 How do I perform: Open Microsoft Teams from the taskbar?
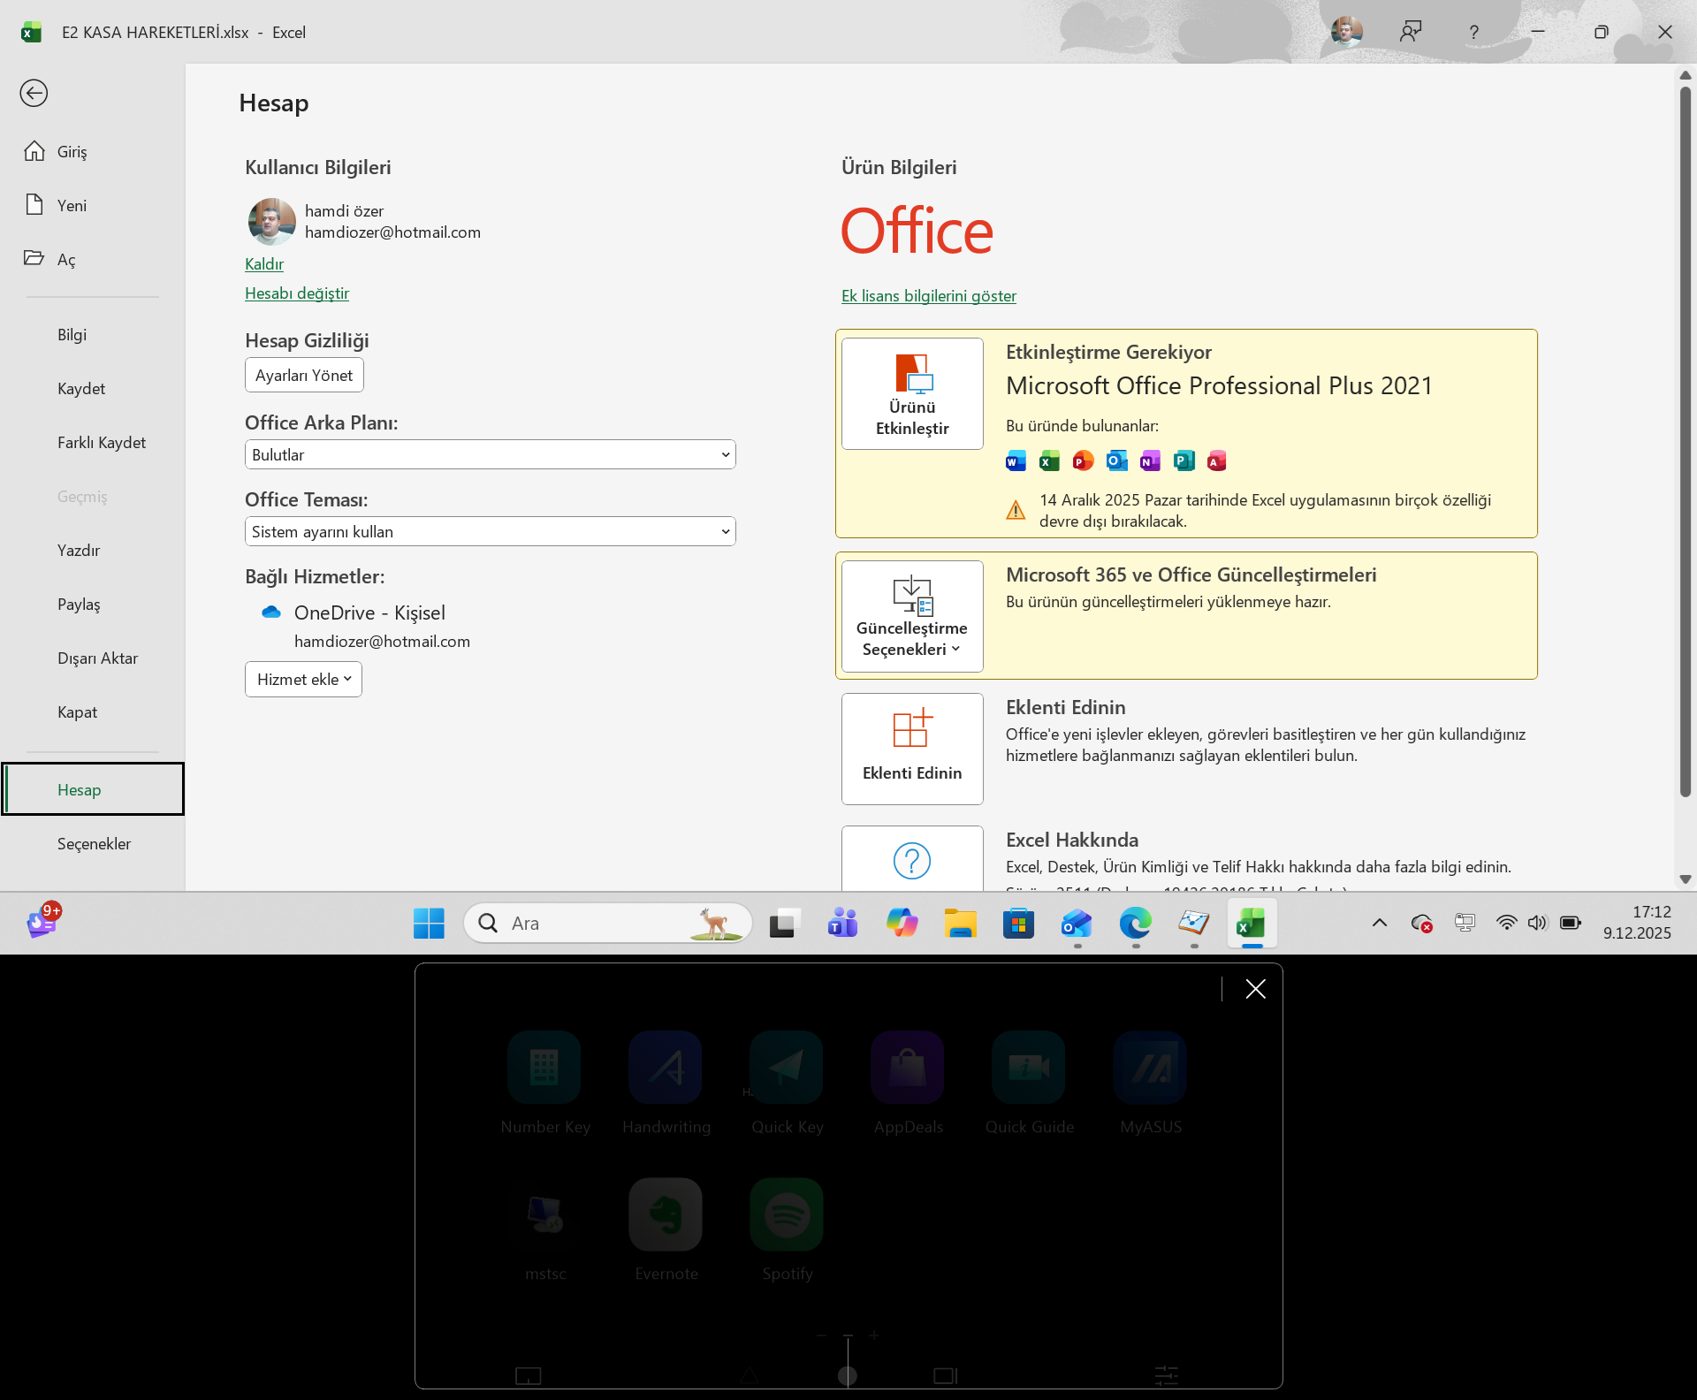[842, 924]
